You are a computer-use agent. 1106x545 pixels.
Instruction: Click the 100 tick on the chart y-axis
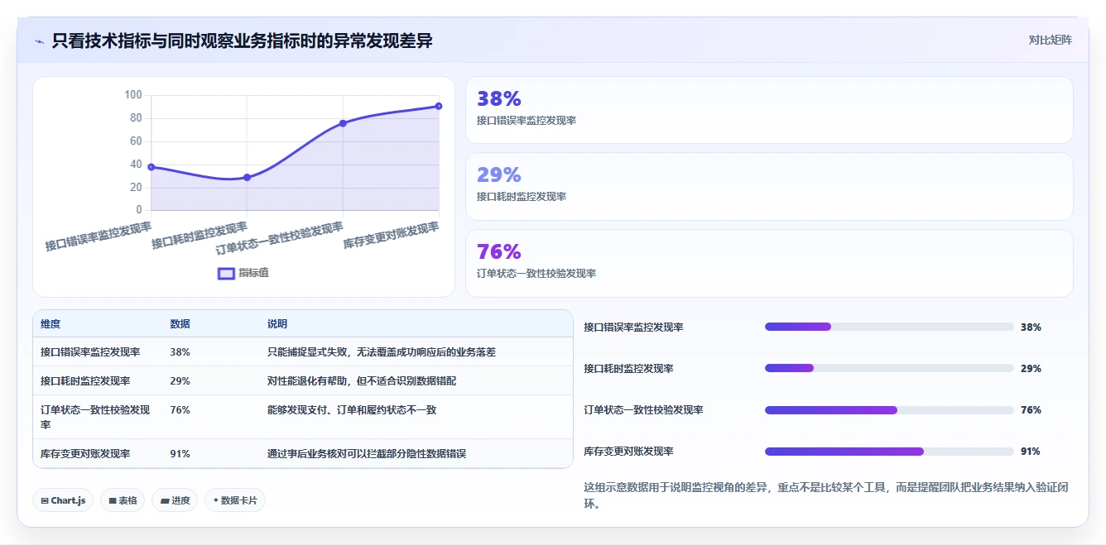tap(133, 95)
